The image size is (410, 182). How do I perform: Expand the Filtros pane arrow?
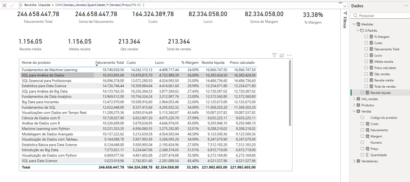[345, 13]
